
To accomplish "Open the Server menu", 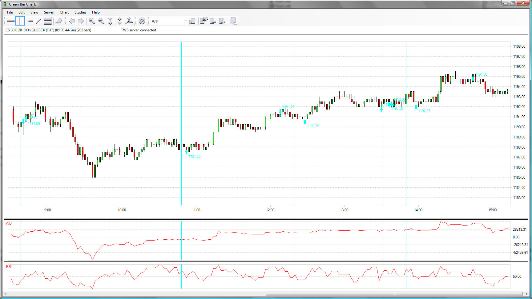I will (49, 12).
